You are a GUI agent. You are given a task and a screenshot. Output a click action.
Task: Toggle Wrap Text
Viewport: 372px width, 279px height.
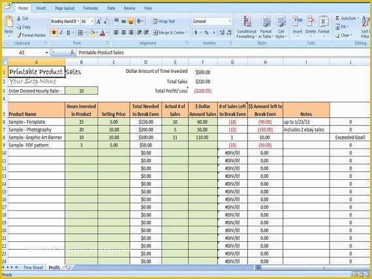[164, 22]
